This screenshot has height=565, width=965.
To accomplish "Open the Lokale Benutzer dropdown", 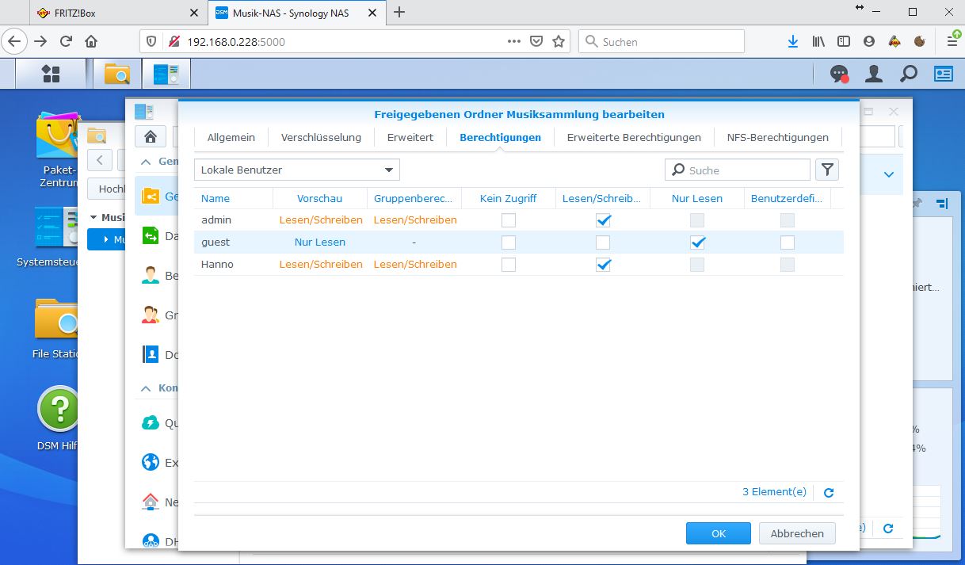I will click(297, 170).
